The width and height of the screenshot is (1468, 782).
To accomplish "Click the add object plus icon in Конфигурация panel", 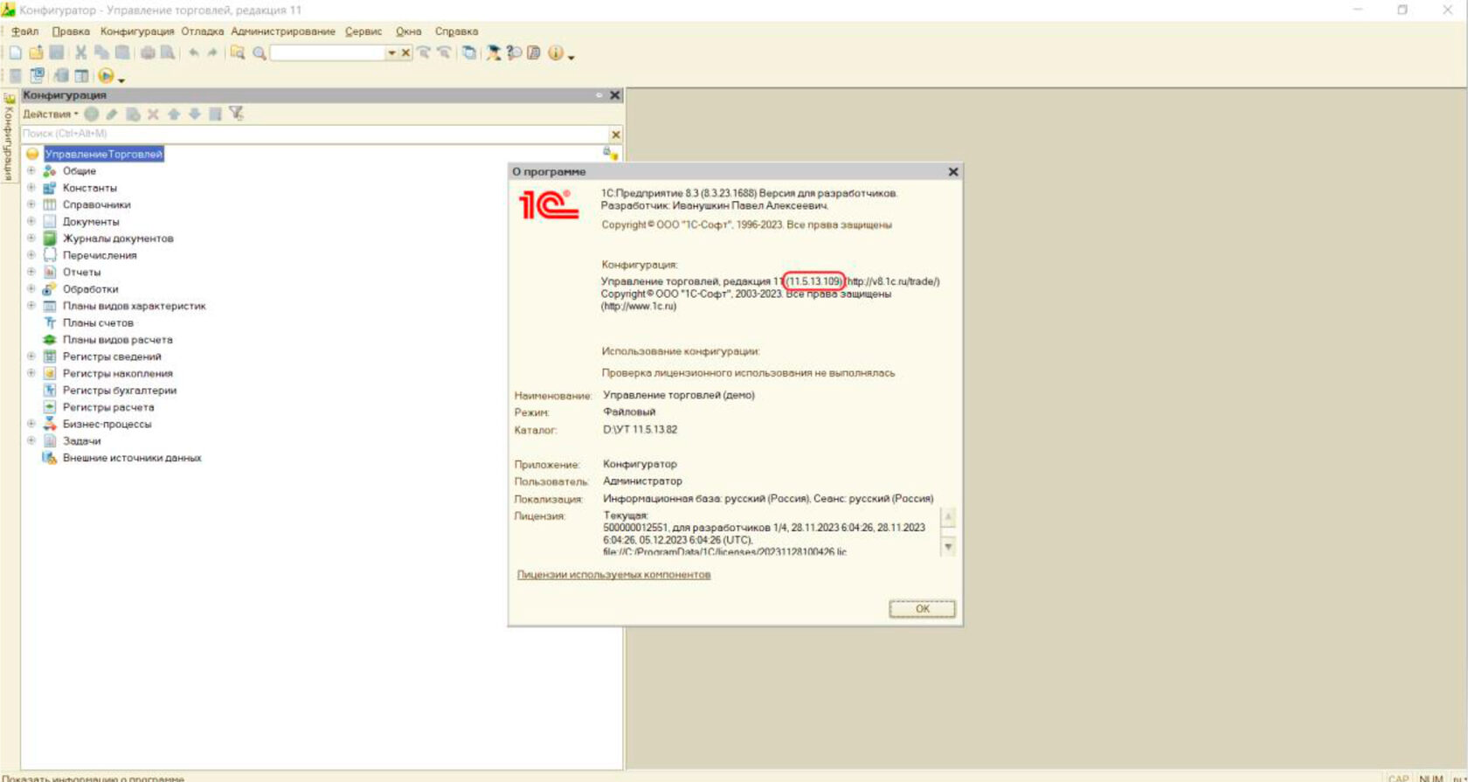I will pyautogui.click(x=92, y=114).
